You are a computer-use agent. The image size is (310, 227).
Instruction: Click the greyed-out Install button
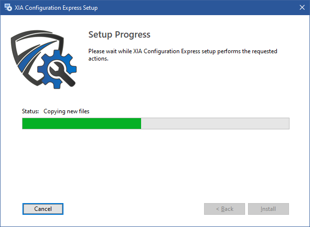pos(269,209)
